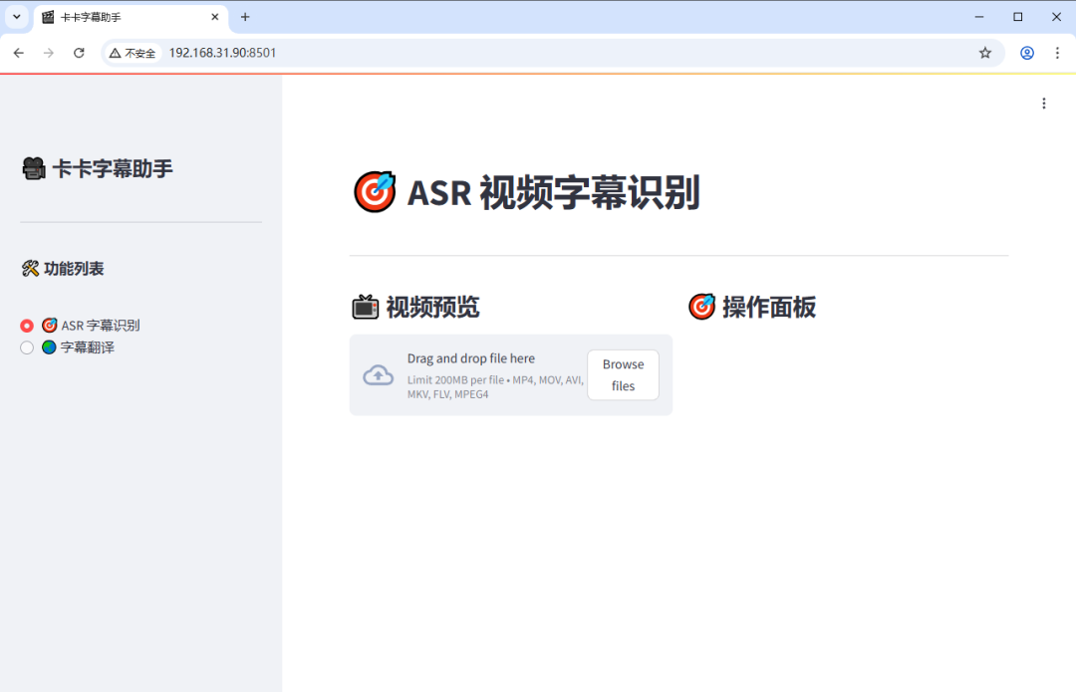The width and height of the screenshot is (1076, 692).
Task: Click the dart icon beside 操作面板
Action: pyautogui.click(x=702, y=307)
